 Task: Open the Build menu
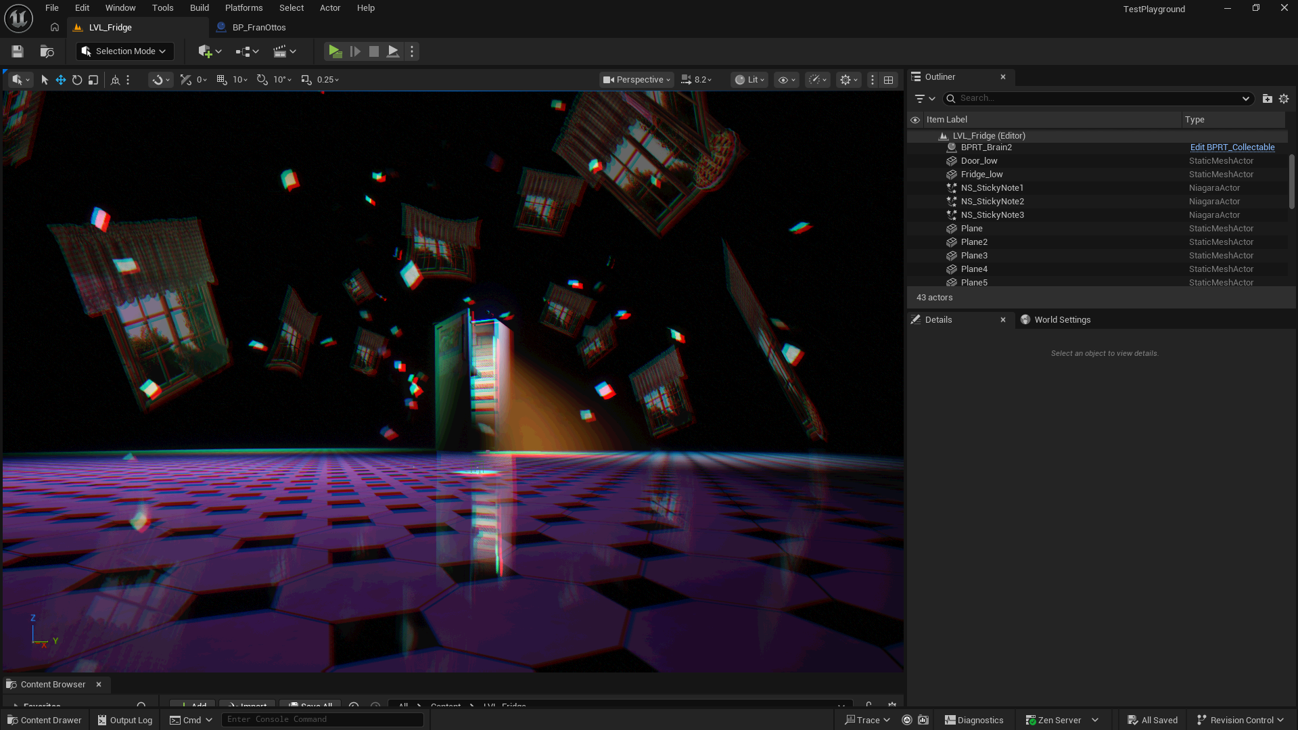click(199, 8)
